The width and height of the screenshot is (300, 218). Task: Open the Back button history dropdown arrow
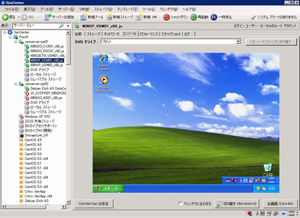pyautogui.click(x=19, y=18)
